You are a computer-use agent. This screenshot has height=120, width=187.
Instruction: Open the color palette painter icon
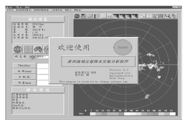[32, 57]
